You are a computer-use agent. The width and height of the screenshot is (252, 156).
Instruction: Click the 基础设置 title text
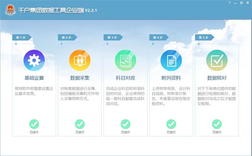[34, 78]
